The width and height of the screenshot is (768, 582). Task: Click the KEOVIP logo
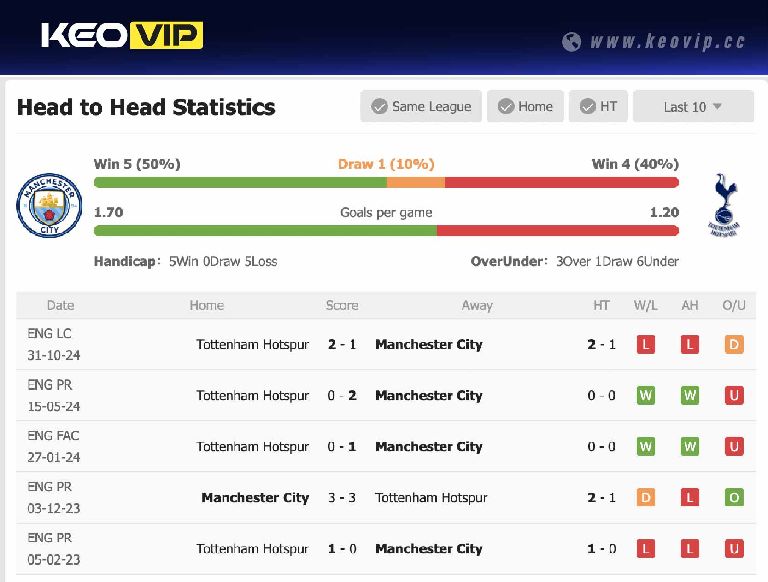coord(122,35)
